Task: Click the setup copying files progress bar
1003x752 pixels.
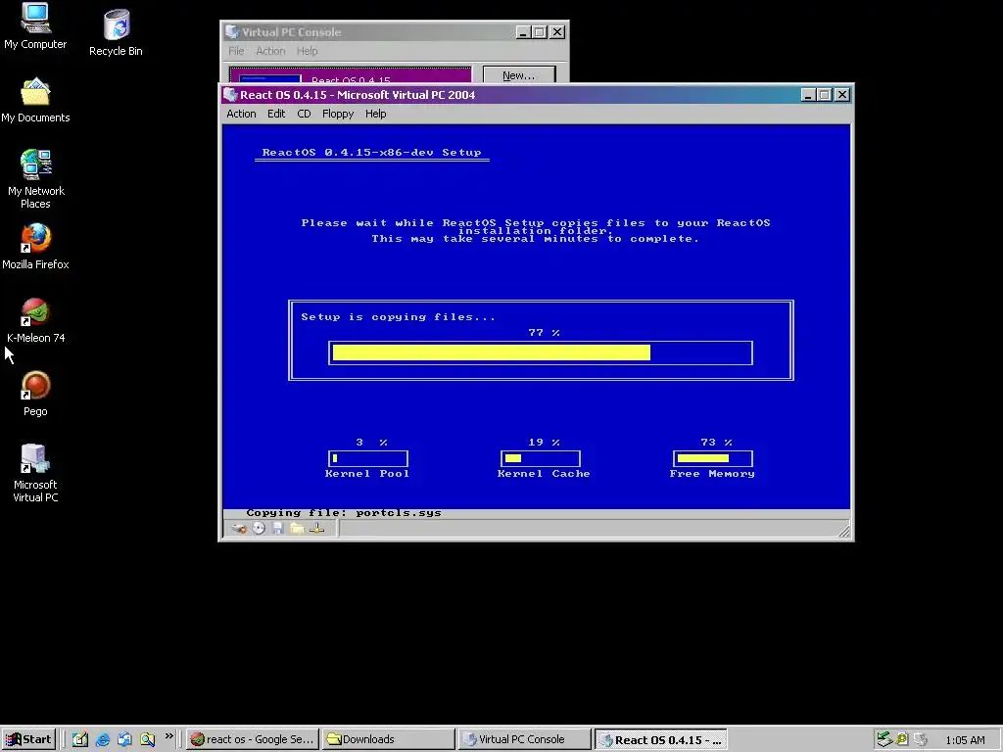Action: tap(541, 352)
